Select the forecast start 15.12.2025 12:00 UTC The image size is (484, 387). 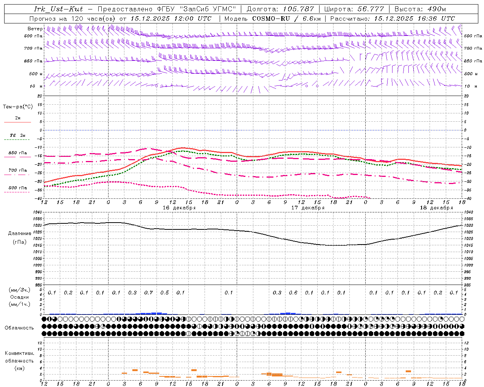[171, 19]
